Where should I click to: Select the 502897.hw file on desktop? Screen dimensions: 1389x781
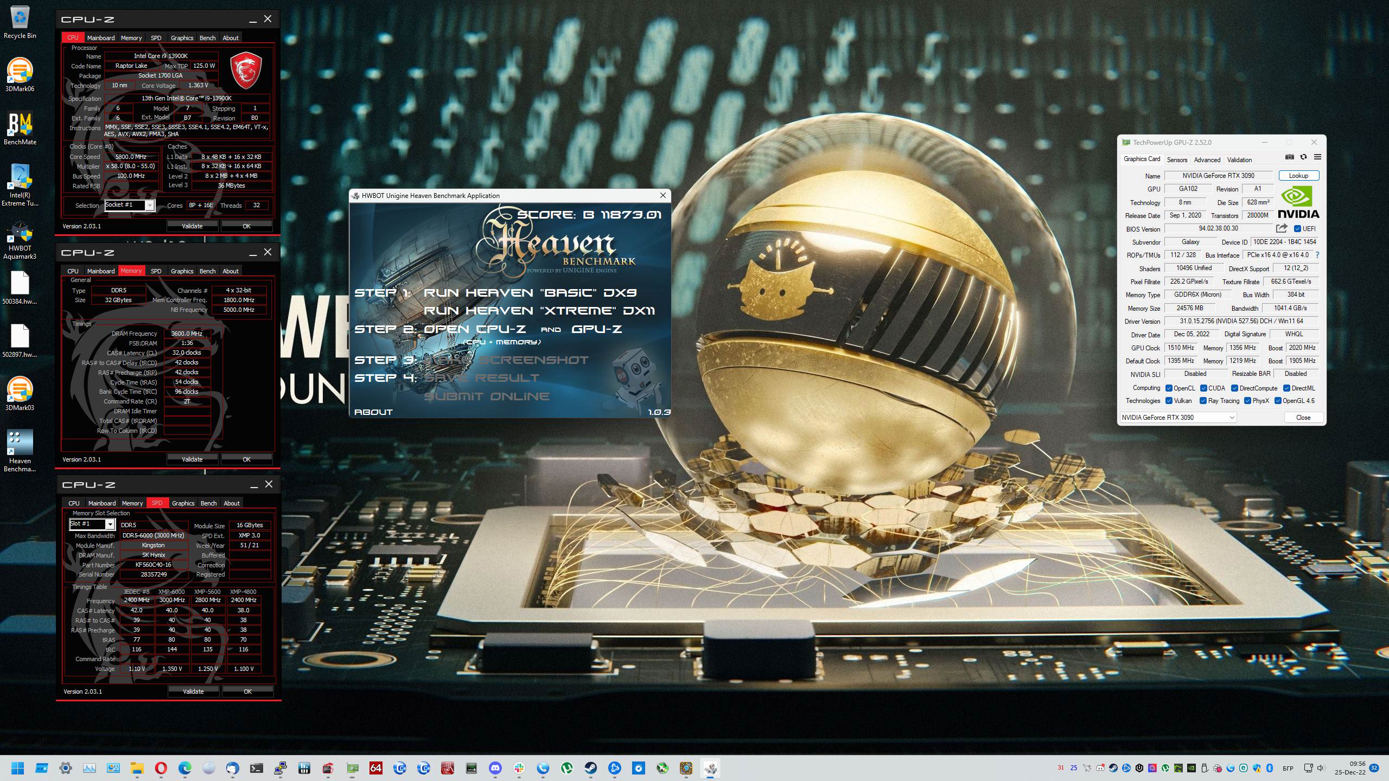coord(20,341)
